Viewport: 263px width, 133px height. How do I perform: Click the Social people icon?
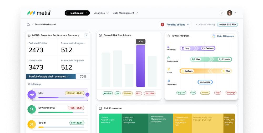pyautogui.click(x=32, y=124)
